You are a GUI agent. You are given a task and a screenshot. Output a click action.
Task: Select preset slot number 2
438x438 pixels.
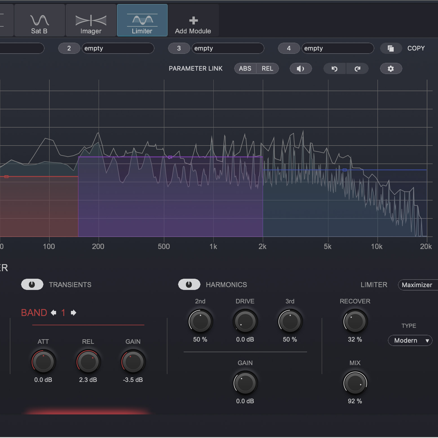pos(69,48)
